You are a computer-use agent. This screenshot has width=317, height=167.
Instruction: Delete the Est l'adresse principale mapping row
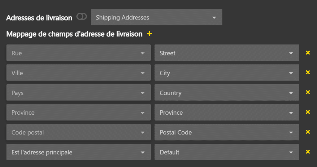308,152
